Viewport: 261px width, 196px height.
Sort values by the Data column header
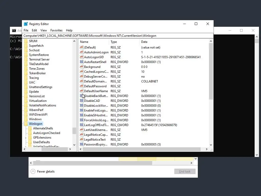[x=174, y=42]
